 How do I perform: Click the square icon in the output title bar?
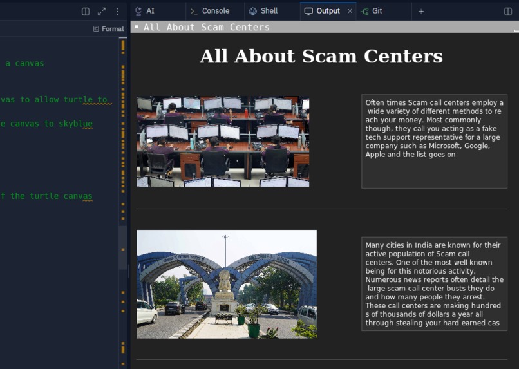[137, 26]
